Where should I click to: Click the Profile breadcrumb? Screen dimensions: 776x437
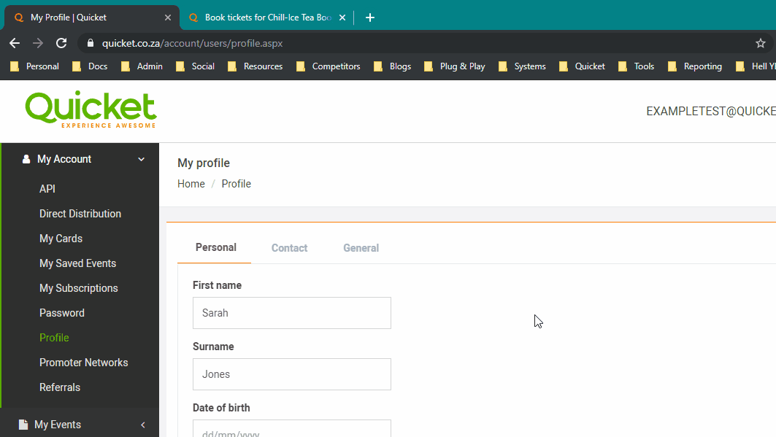coord(236,184)
